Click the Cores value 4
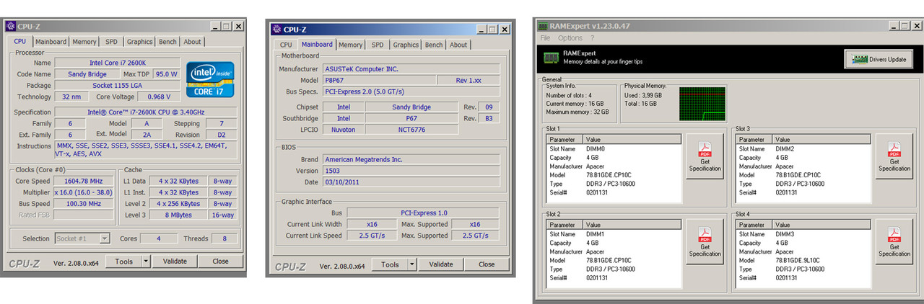924x304 pixels. click(x=160, y=238)
